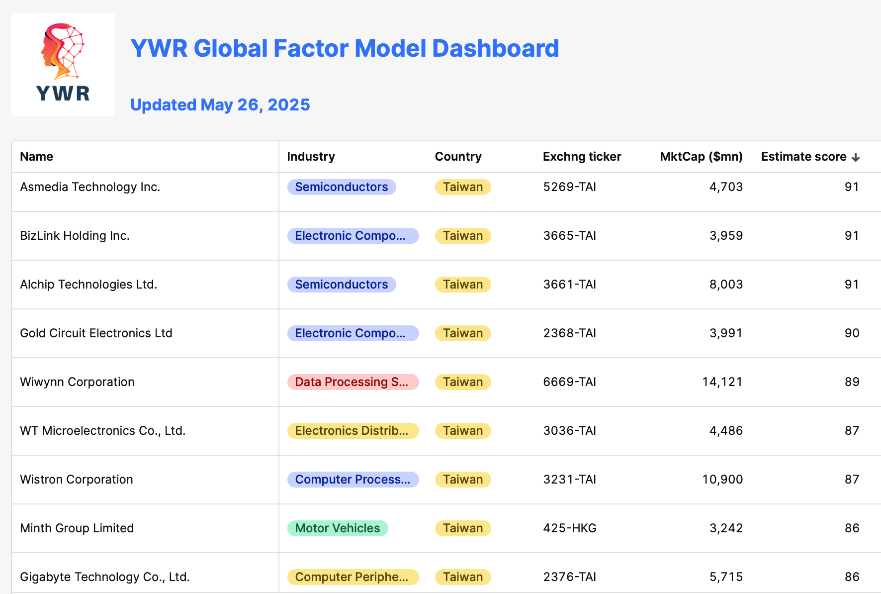The image size is (881, 594).
Task: Click ticker 425-HKG
Action: (x=570, y=528)
